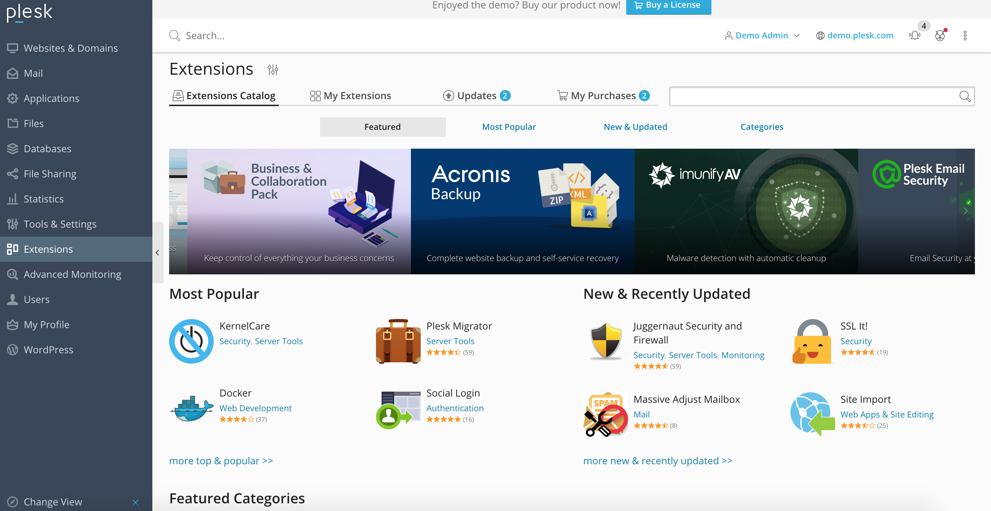Switch to the My Extensions tab
This screenshot has width=991, height=511.
[350, 96]
